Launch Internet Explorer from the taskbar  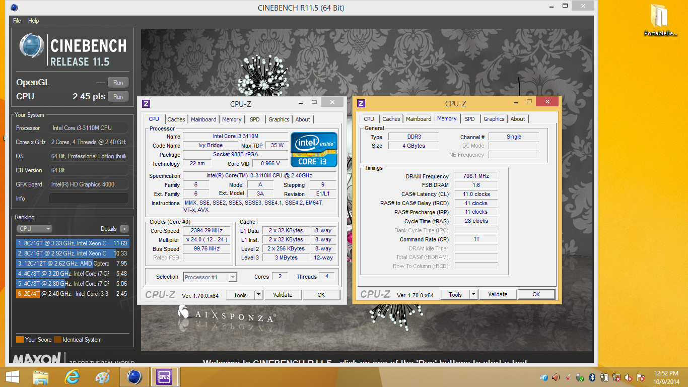point(72,377)
